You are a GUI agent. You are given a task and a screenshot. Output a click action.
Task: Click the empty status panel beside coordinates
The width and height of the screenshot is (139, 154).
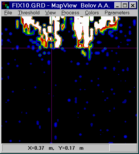[123, 148]
